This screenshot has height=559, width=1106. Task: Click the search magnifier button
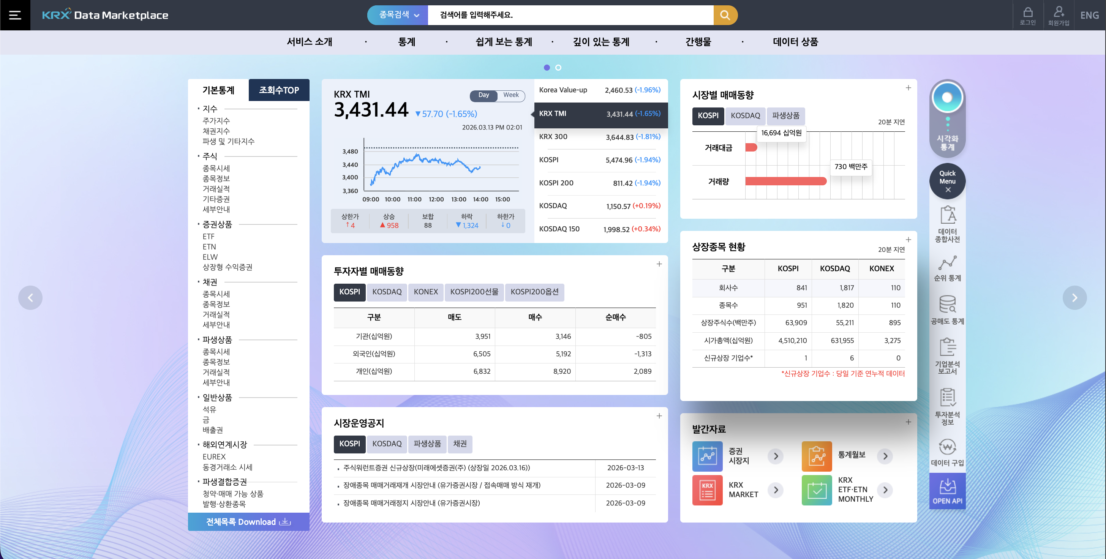click(725, 15)
